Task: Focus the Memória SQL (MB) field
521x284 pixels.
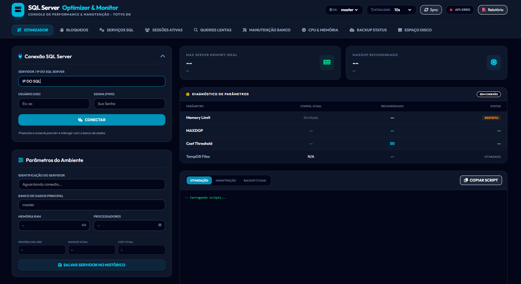Action: [42, 250]
